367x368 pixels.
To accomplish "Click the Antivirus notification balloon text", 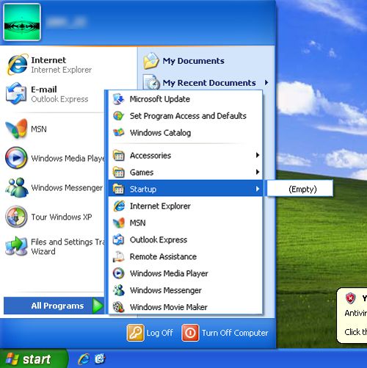I will [x=356, y=313].
